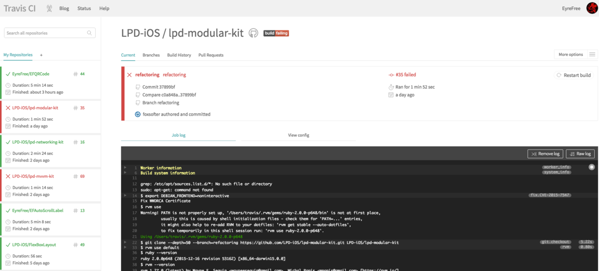599x271 pixels.
Task: Click the system_info label in log
Action: (556, 172)
